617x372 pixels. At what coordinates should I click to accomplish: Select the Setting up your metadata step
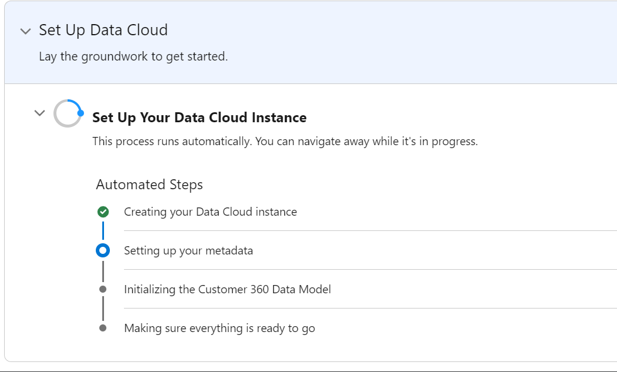click(188, 251)
